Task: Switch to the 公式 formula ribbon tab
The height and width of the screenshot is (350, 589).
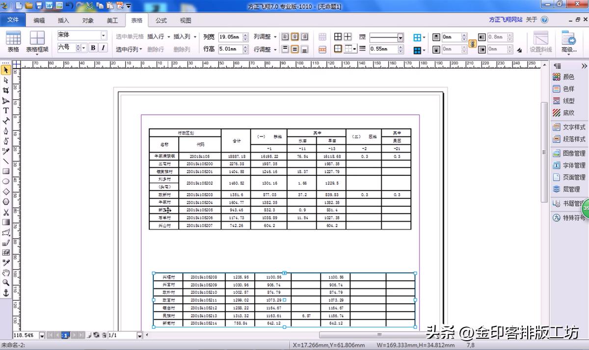Action: coord(161,20)
